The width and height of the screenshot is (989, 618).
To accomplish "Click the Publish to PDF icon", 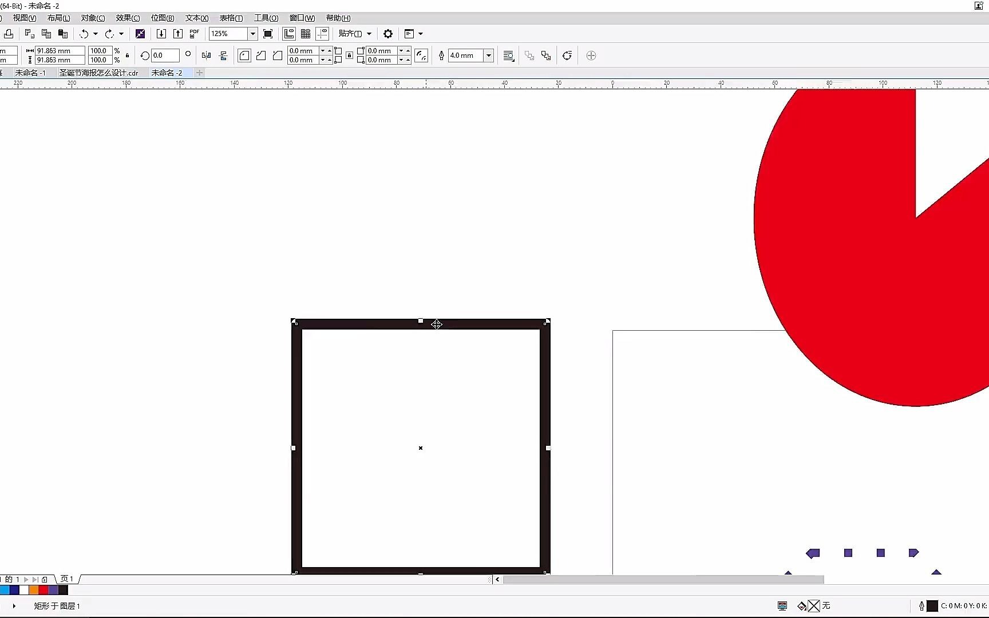I will coord(195,34).
